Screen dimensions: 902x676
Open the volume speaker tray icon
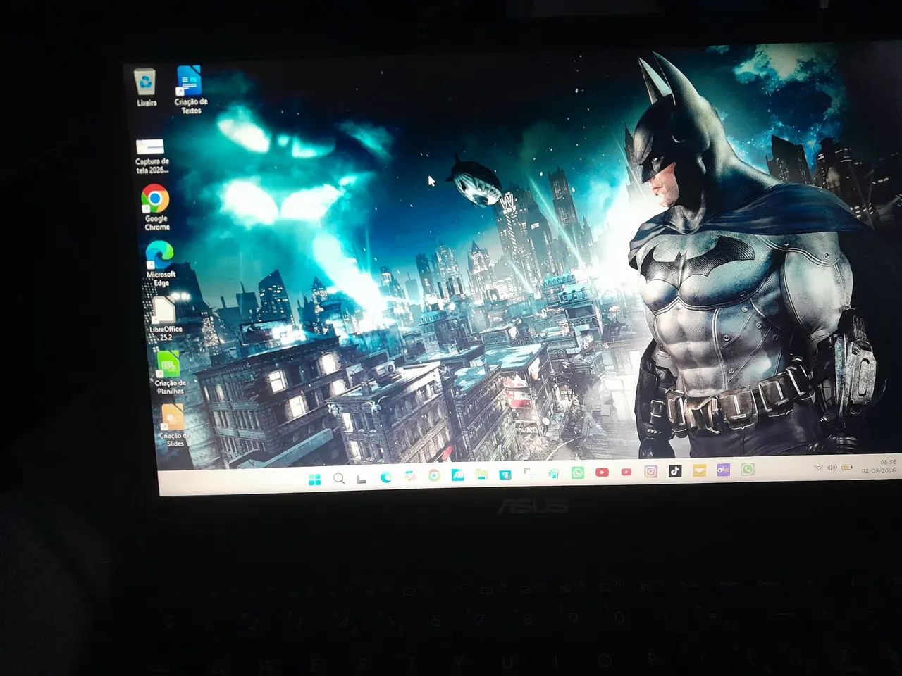click(x=832, y=468)
